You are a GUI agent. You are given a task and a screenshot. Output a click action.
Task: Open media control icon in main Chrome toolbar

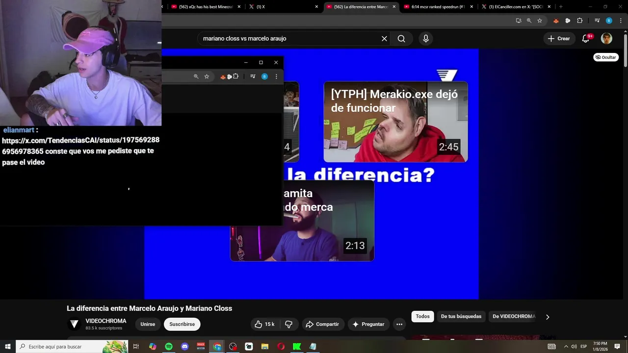[597, 21]
